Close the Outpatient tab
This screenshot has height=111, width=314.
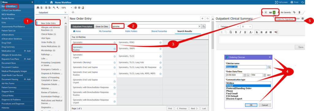(65, 13)
